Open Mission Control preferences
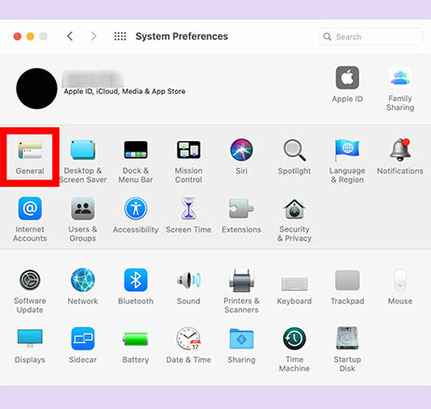431x409 pixels. click(x=188, y=162)
